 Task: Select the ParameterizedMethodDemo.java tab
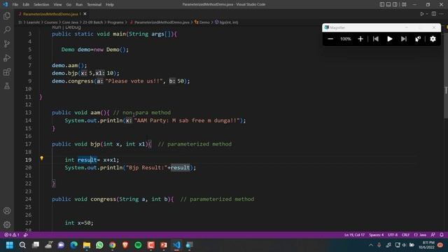click(x=51, y=14)
